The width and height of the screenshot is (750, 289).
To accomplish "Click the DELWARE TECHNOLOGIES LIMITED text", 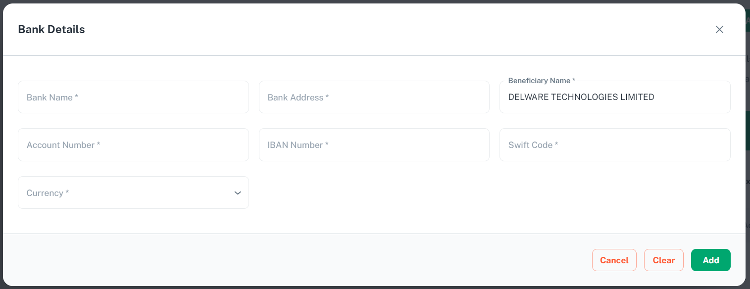I will coord(581,97).
